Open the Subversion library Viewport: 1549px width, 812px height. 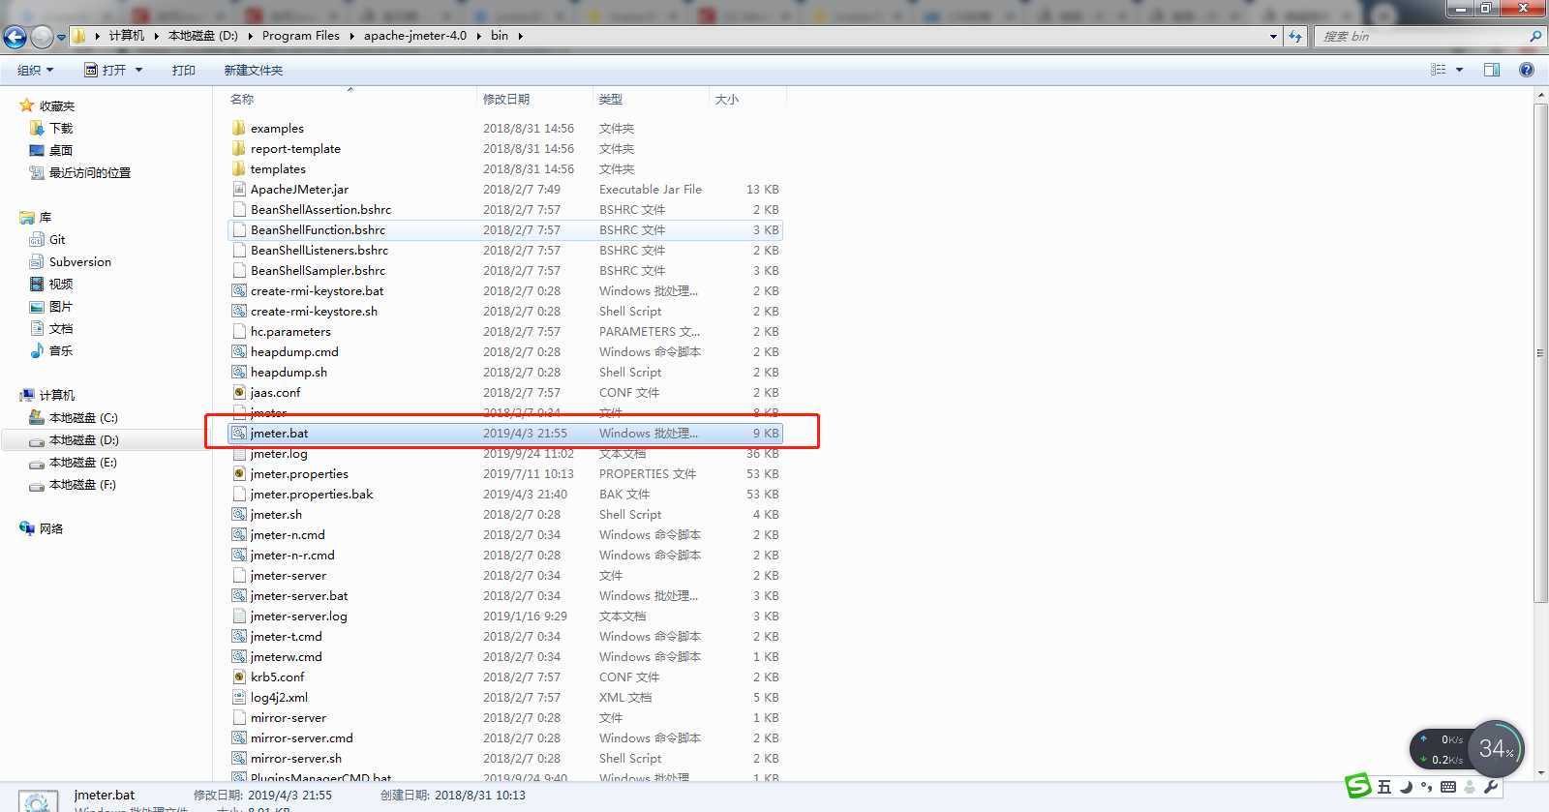click(x=80, y=261)
